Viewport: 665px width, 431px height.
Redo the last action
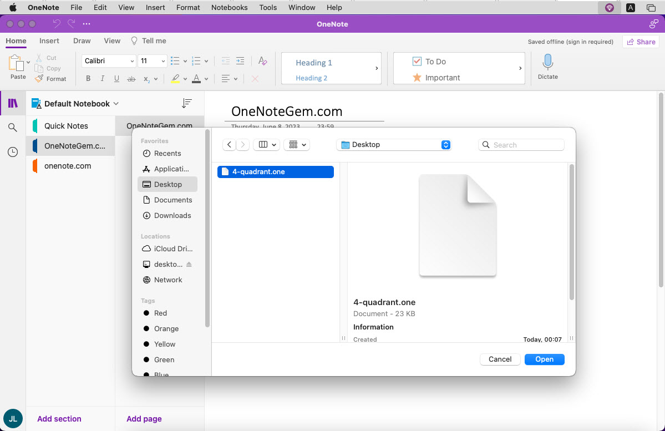[x=71, y=24]
